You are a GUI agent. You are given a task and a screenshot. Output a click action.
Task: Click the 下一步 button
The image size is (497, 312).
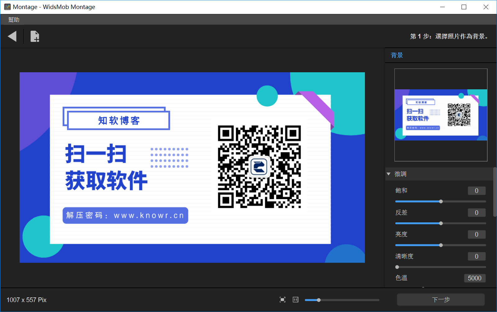point(441,300)
